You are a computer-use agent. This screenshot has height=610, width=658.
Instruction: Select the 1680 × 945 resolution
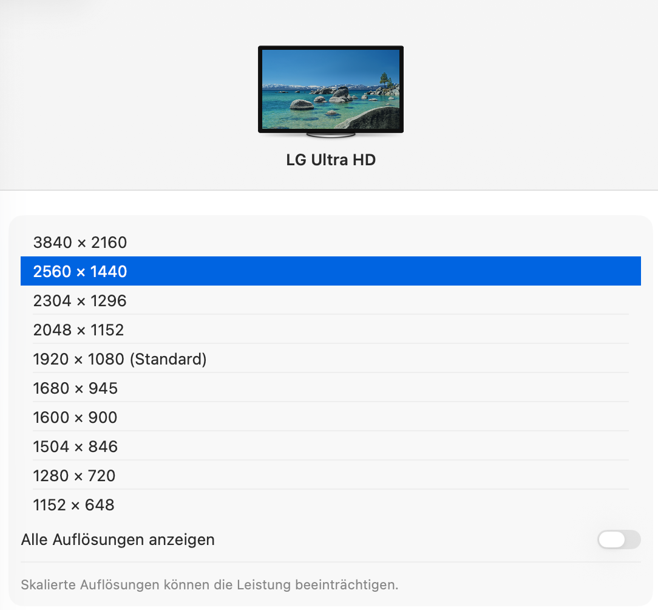331,388
